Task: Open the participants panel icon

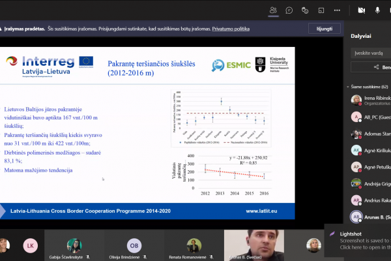Action: point(273,10)
